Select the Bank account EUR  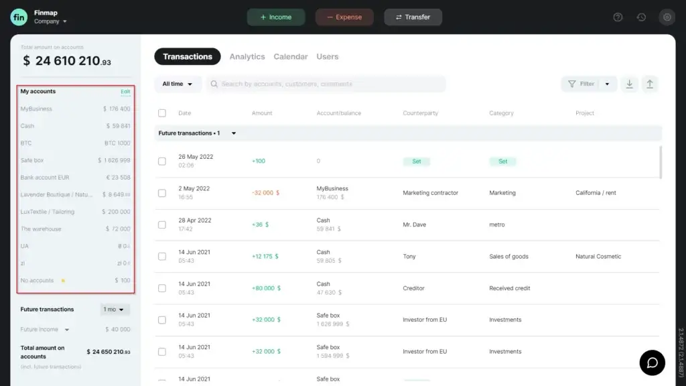click(75, 178)
